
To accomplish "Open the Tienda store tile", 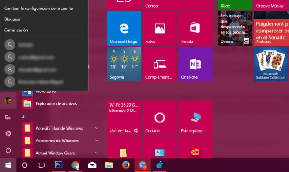I will pos(195,28).
